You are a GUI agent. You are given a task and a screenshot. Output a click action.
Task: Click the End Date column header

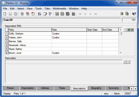click(110, 30)
